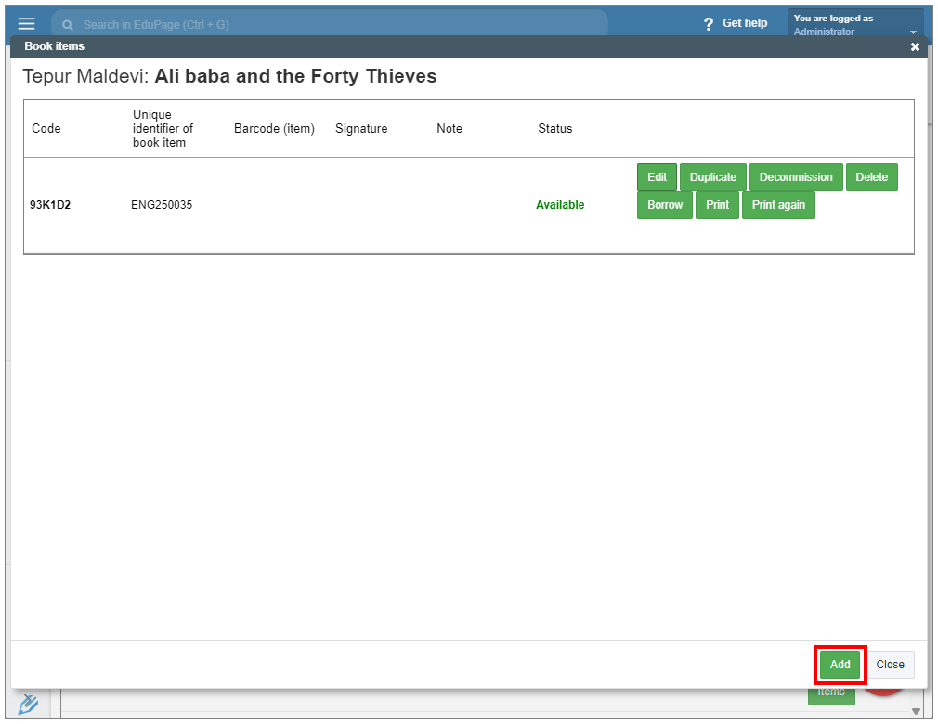Click the search magnifier icon
938x724 pixels.
[68, 25]
